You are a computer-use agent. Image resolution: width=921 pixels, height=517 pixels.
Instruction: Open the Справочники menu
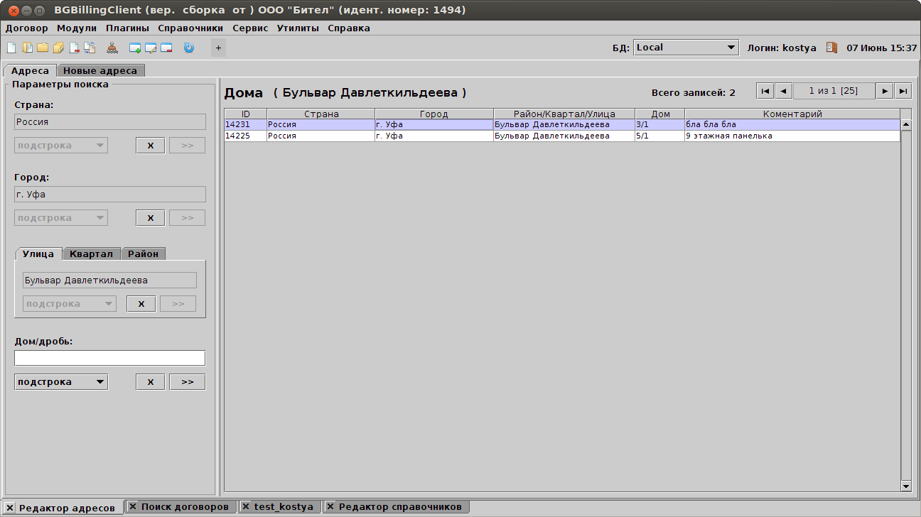click(189, 28)
